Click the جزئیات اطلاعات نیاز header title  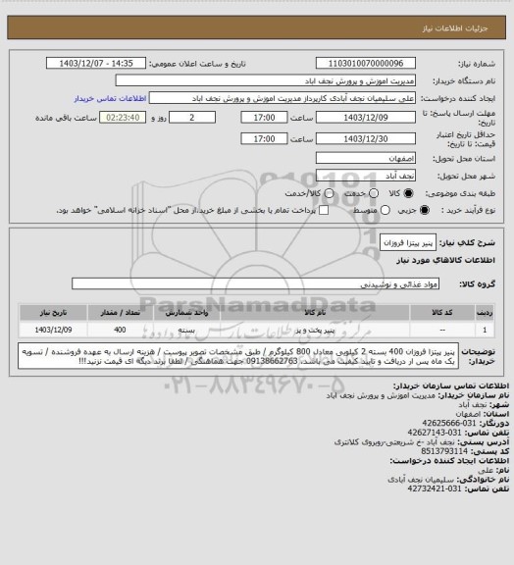click(455, 28)
